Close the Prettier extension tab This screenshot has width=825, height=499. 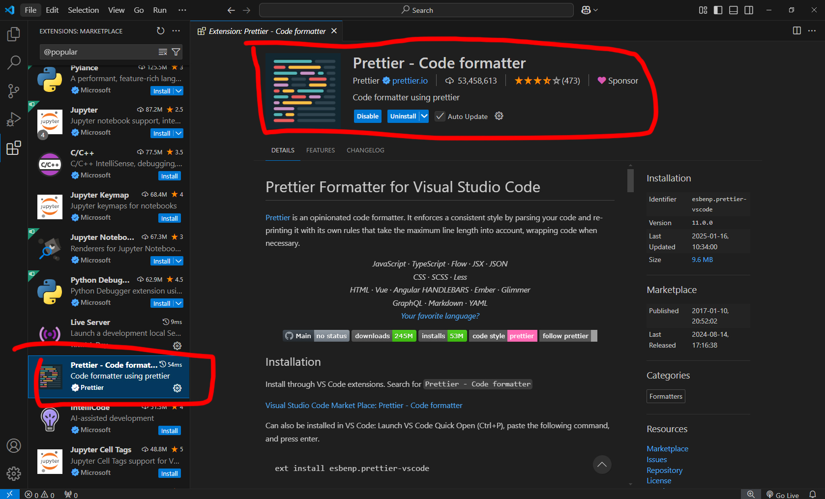click(x=334, y=31)
